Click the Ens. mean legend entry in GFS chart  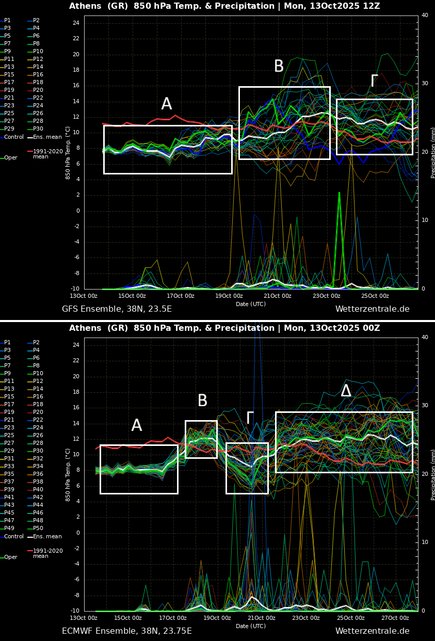point(47,137)
